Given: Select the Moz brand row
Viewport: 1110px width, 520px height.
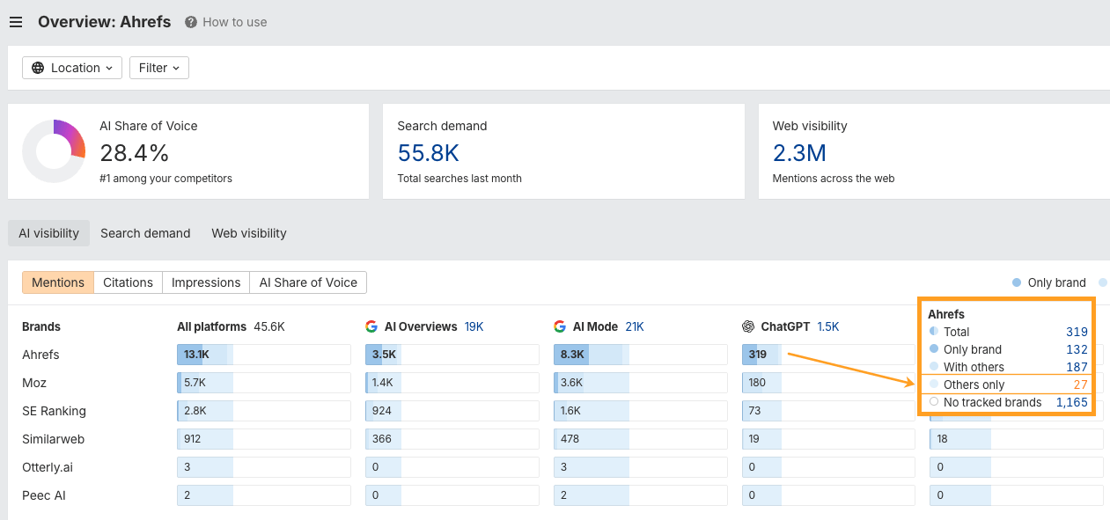Looking at the screenshot, I should (33, 383).
